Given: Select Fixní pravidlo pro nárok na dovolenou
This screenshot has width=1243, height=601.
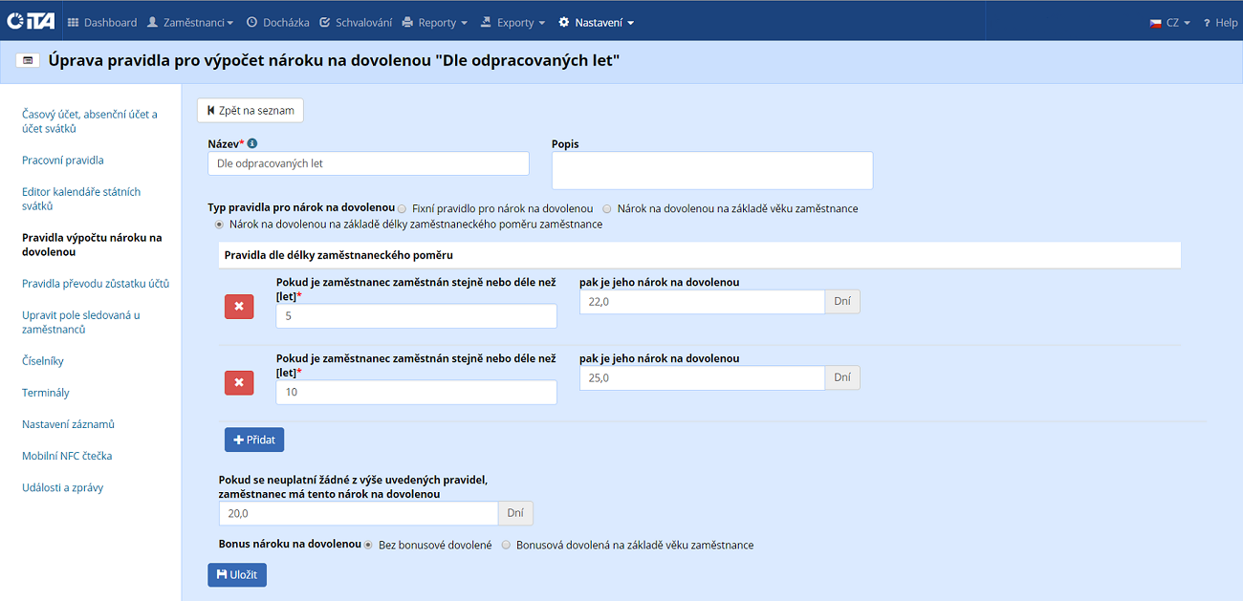Looking at the screenshot, I should point(403,208).
